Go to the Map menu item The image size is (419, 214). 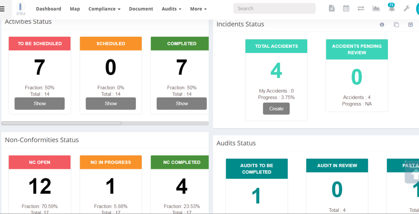click(x=75, y=9)
